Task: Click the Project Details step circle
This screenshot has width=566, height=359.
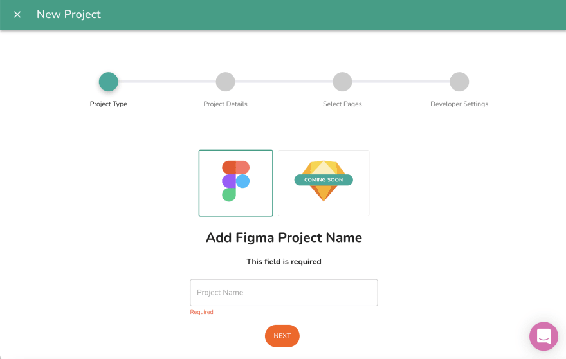Action: click(x=225, y=82)
